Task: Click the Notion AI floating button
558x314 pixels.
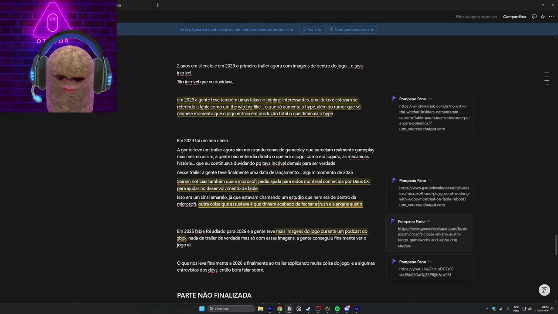Action: [544, 290]
